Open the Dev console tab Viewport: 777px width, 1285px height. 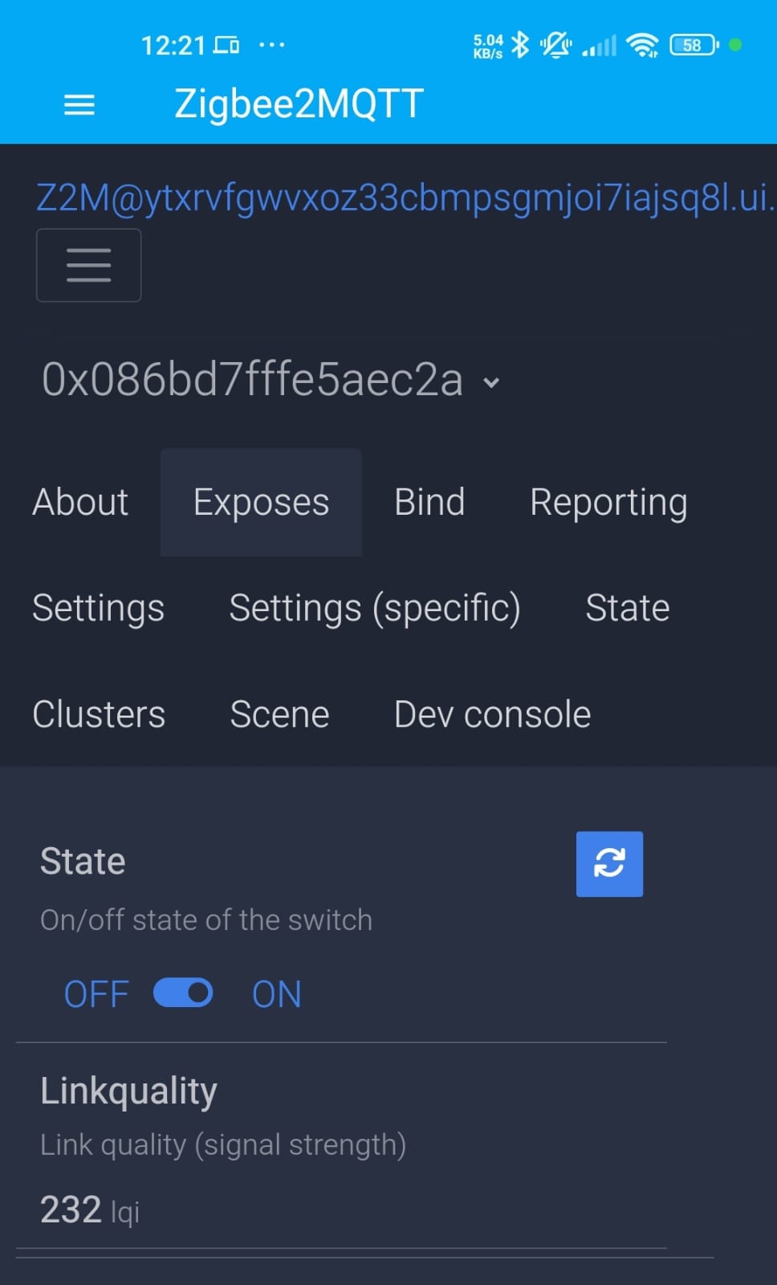[492, 714]
